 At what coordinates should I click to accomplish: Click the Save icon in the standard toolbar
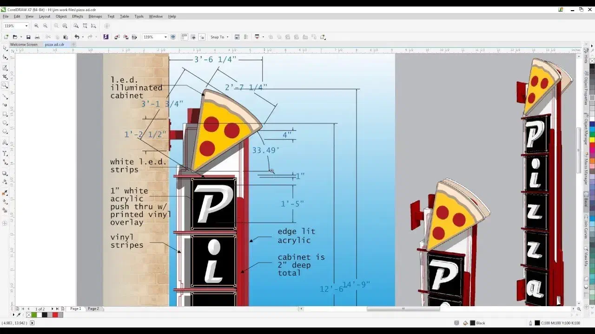[28, 37]
